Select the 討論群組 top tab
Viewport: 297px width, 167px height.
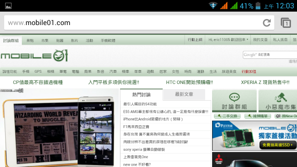[x=11, y=40]
